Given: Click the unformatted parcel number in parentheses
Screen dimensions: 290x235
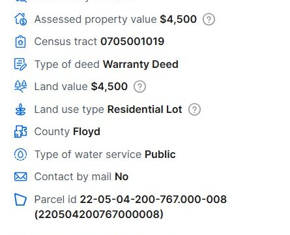Looking at the screenshot, I should [x=99, y=214].
